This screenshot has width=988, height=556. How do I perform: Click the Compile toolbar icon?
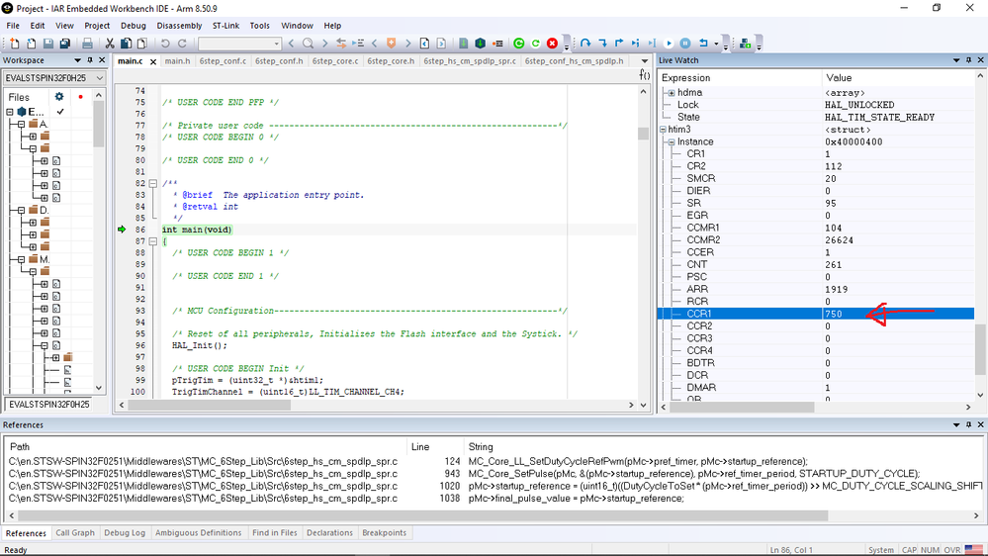463,43
